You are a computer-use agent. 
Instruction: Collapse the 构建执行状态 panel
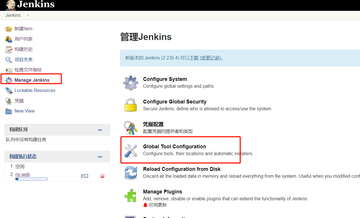pos(100,157)
